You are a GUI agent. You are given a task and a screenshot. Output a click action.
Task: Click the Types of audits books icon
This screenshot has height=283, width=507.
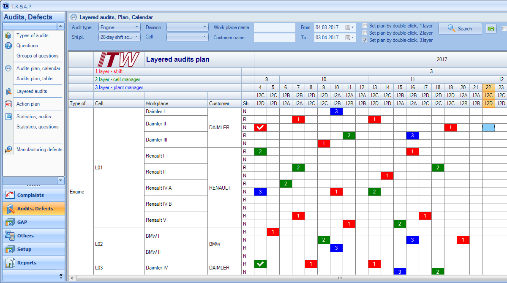pyautogui.click(x=8, y=35)
